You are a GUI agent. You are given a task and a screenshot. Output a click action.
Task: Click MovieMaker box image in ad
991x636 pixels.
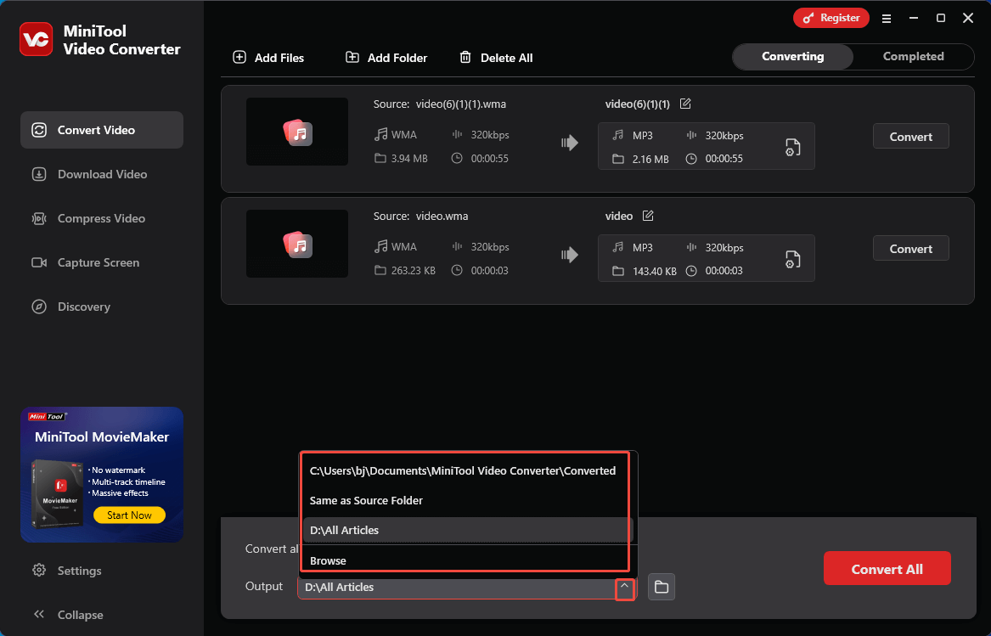tap(57, 493)
